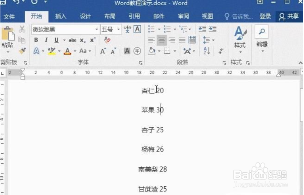
Task: Increase font size with grow font icon
Action: click(x=103, y=51)
